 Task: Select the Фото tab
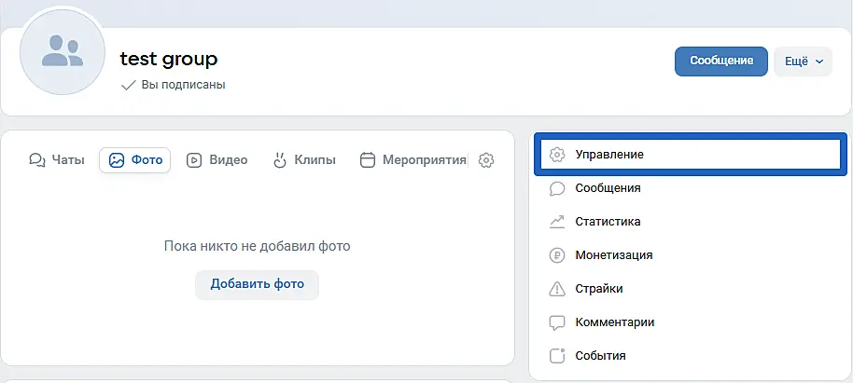135,160
